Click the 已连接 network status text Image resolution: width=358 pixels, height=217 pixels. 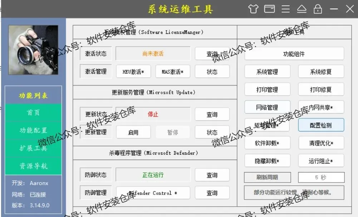[38, 195]
